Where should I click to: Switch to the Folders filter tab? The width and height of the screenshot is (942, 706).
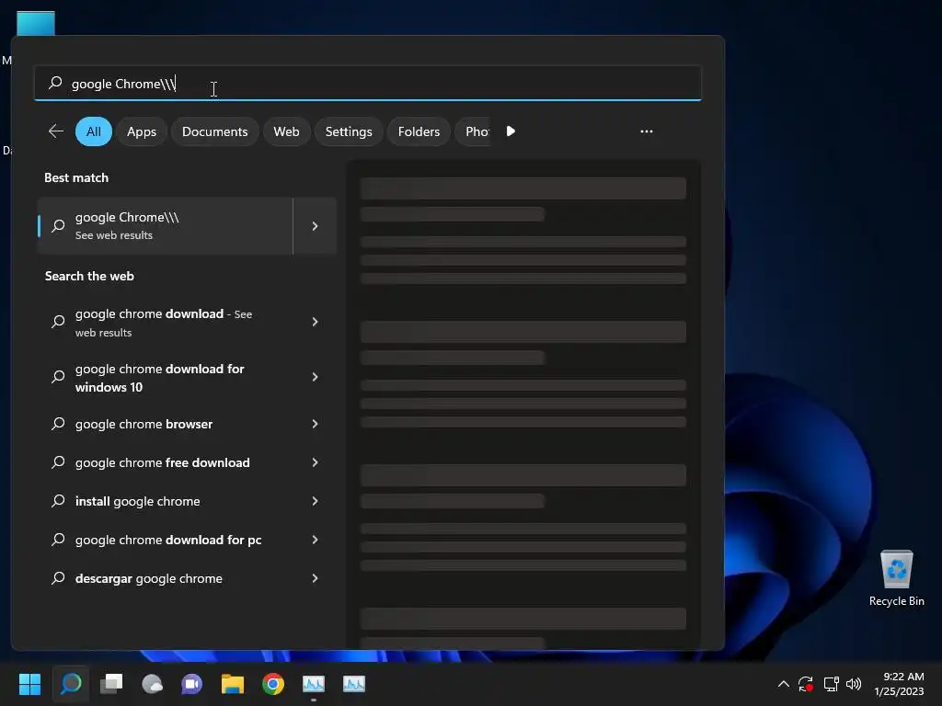pyautogui.click(x=419, y=131)
